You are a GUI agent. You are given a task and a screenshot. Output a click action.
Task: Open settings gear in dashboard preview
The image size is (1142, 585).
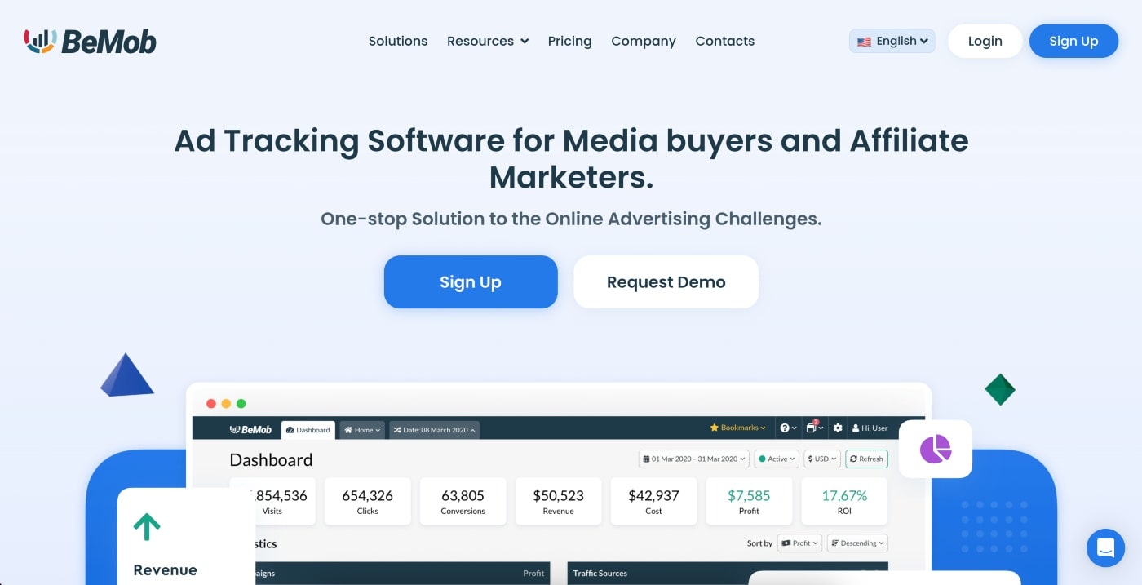pyautogui.click(x=838, y=428)
